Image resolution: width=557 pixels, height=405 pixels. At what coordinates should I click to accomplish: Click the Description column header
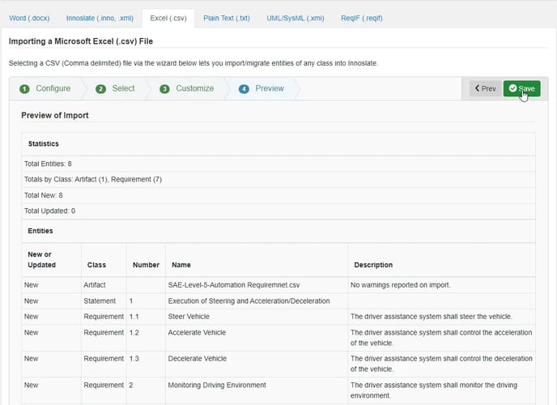372,265
